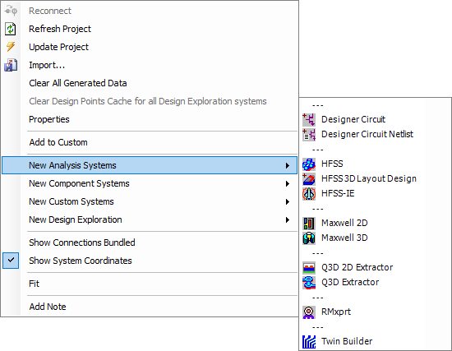Select Clear Design Points Cache entry

click(x=148, y=101)
